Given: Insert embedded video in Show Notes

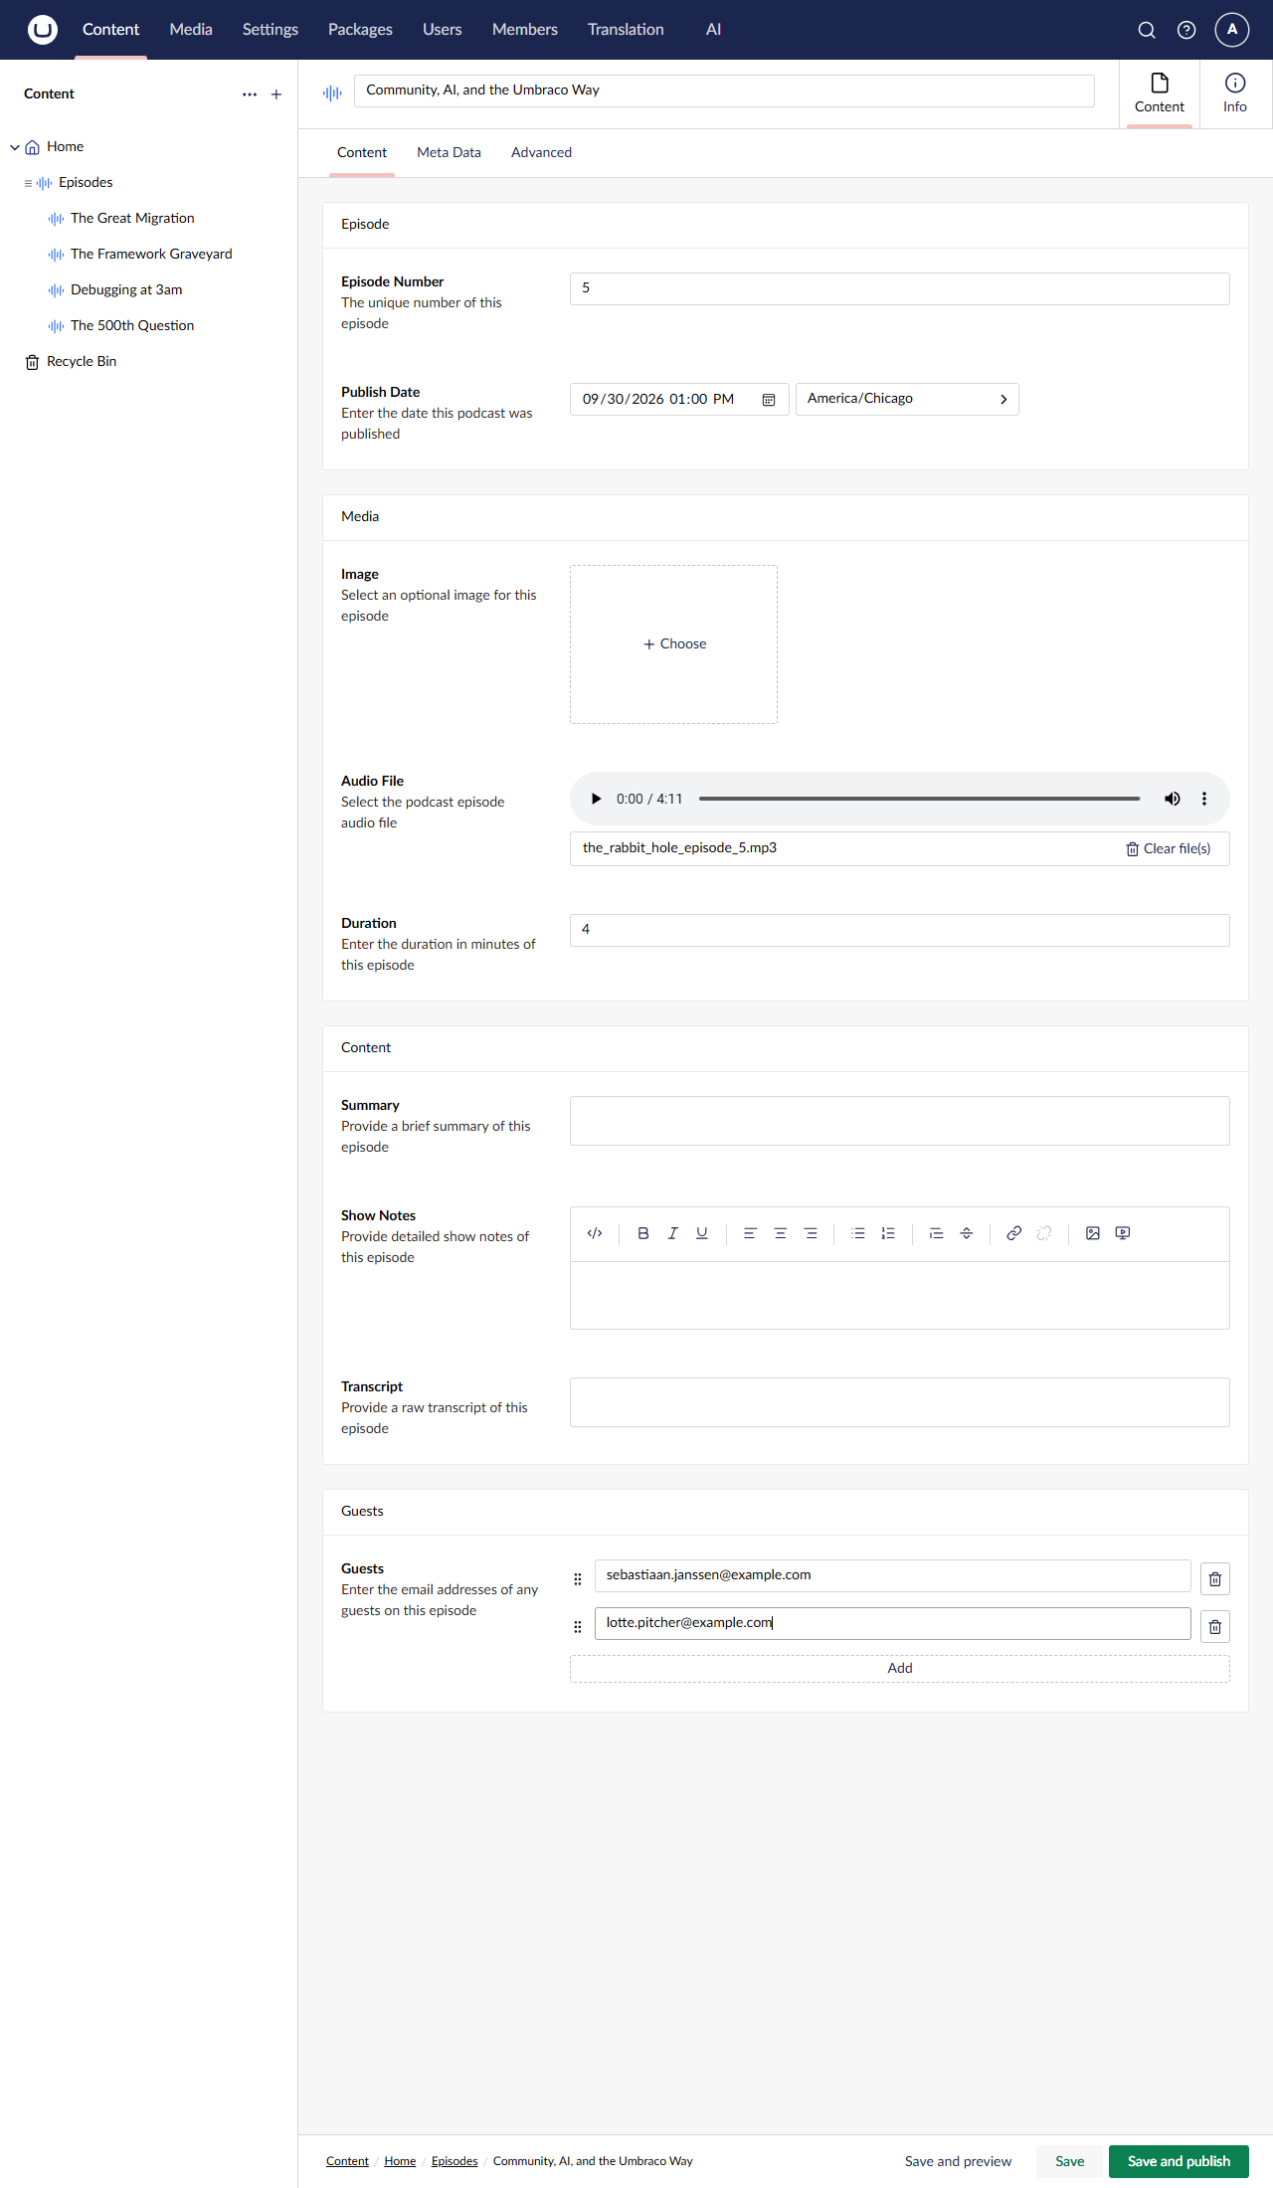Looking at the screenshot, I should 1123,1233.
